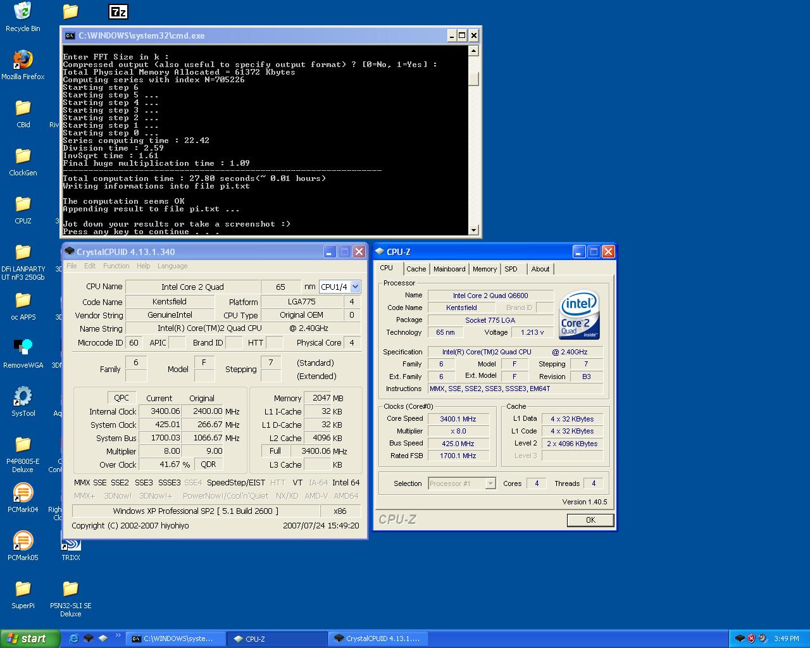Click CrystalCPUID chip icon in quick launch
The height and width of the screenshot is (648, 810).
(89, 639)
